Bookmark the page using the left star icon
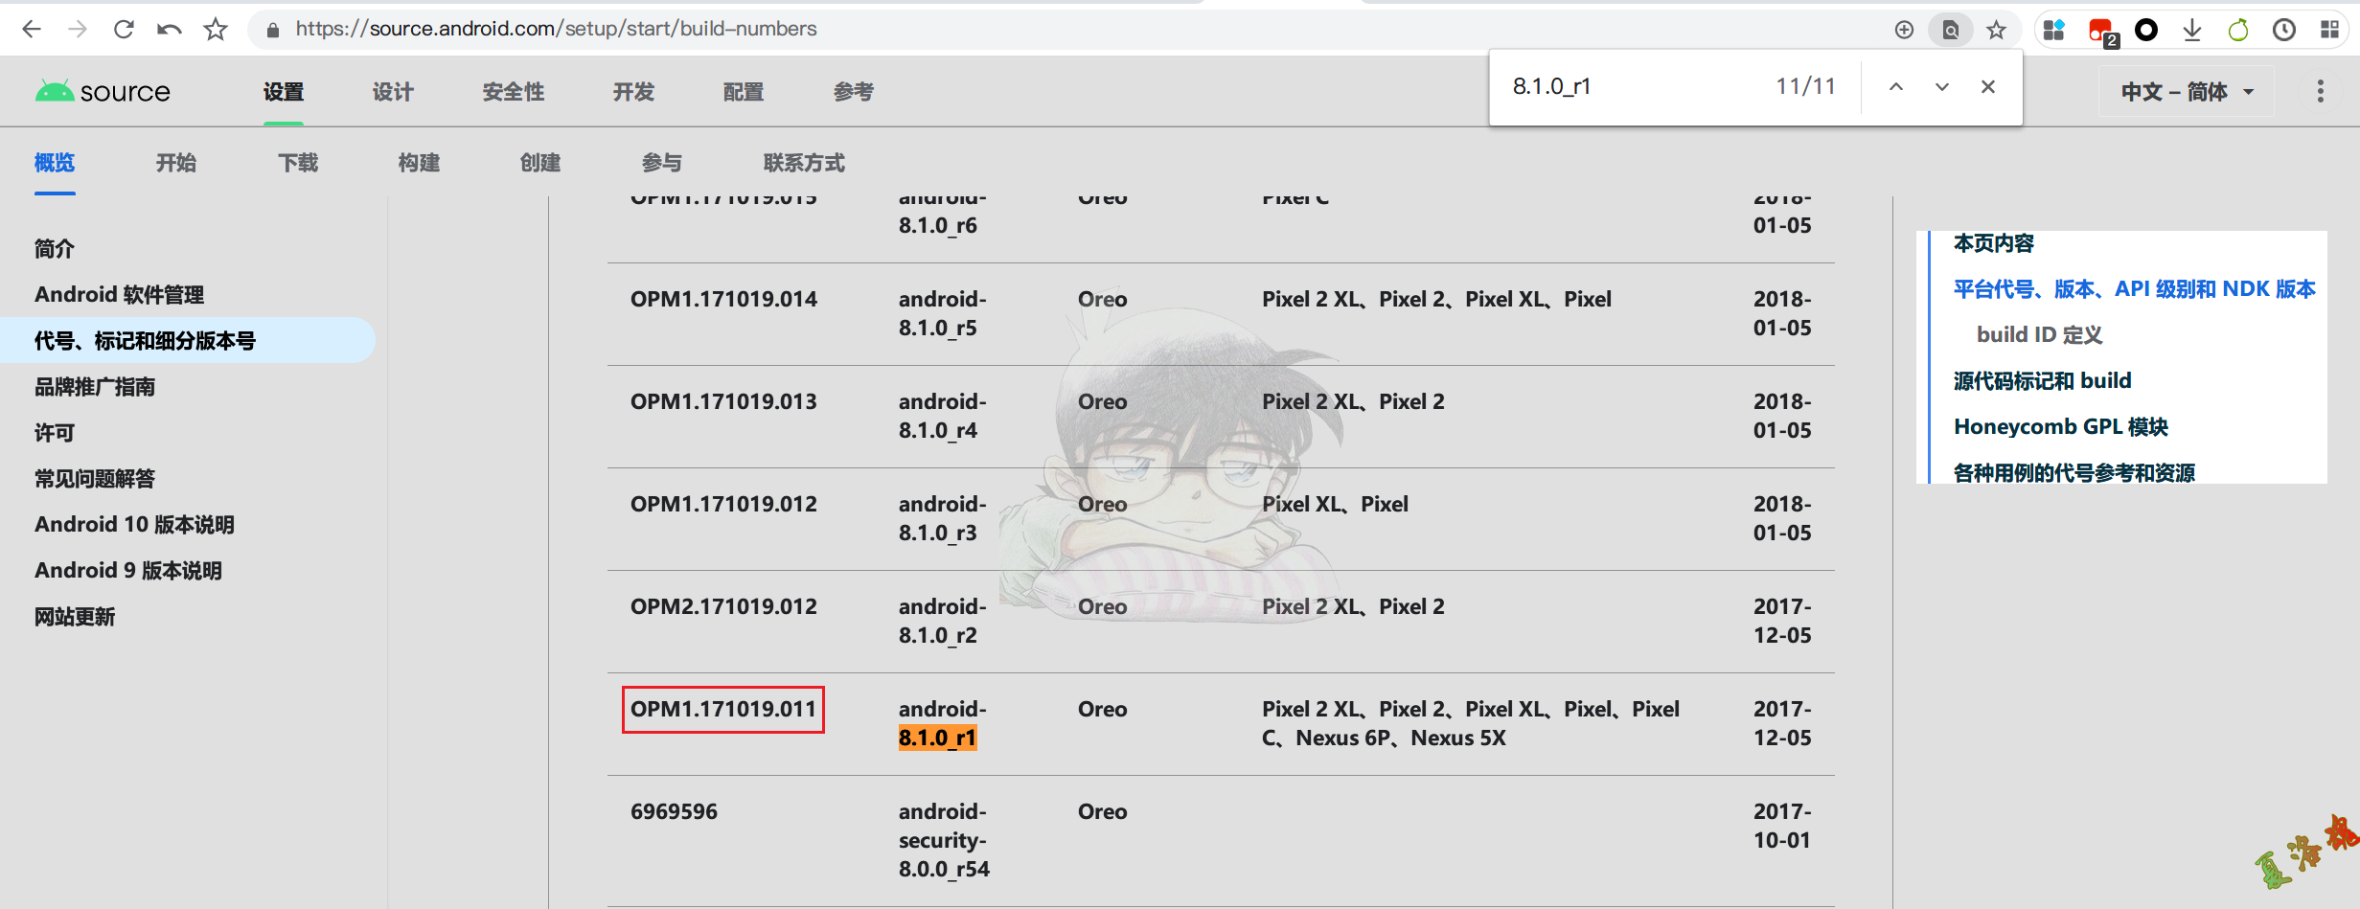Image resolution: width=2360 pixels, height=909 pixels. click(216, 30)
